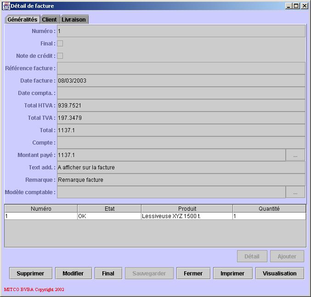The width and height of the screenshot is (311, 297).
Task: Click the Détail button under the table
Action: [252, 256]
